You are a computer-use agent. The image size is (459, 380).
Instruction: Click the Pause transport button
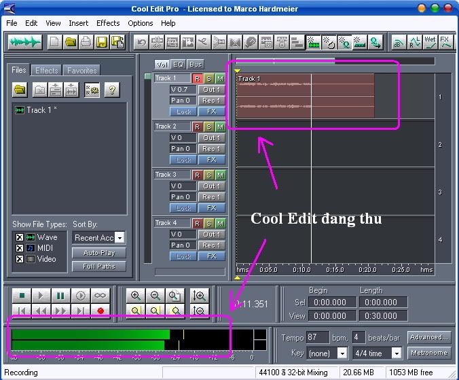point(60,295)
